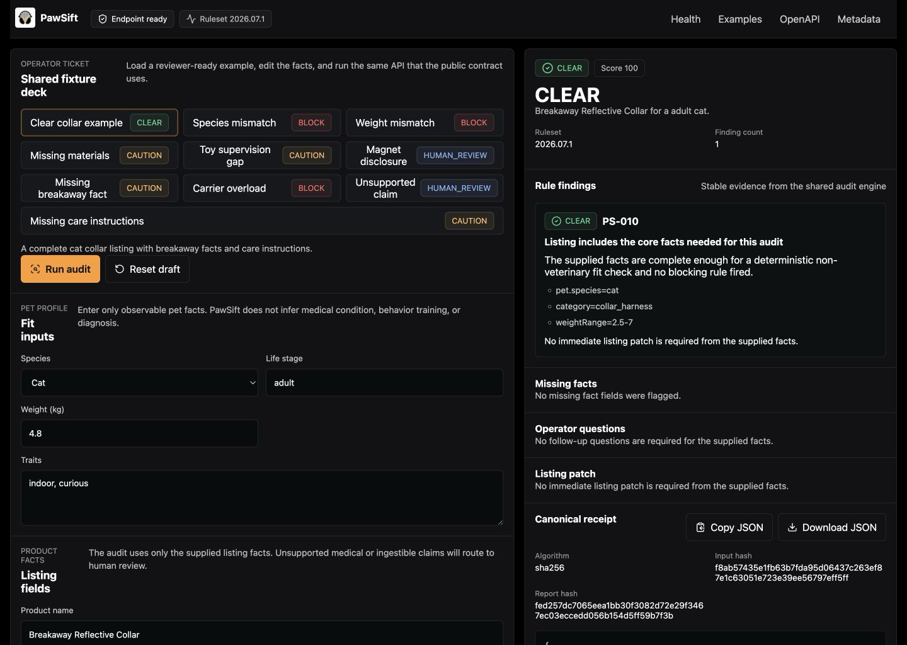
Task: Click the Operator questions section heading
Action: 580,429
